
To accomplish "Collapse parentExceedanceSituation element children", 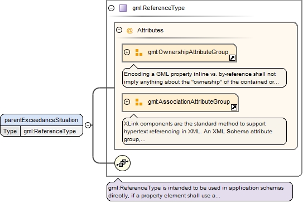I will coord(88,125).
